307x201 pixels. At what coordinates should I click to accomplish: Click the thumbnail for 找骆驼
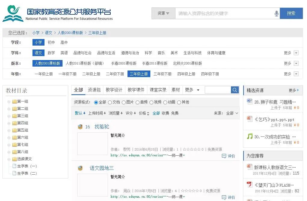(x=93, y=144)
